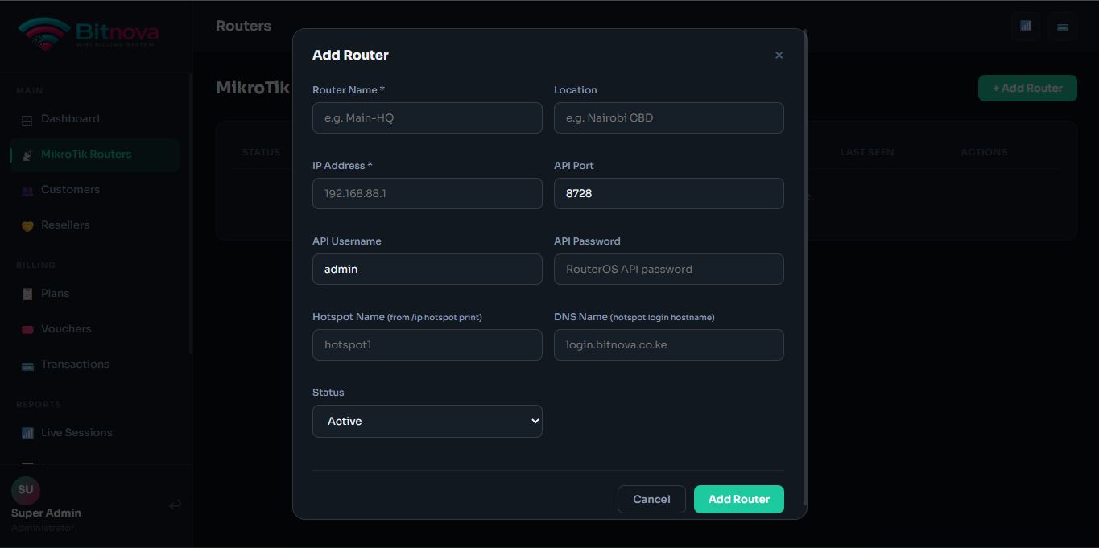Click the Vouchers ticket icon
The image size is (1099, 548).
(27, 329)
